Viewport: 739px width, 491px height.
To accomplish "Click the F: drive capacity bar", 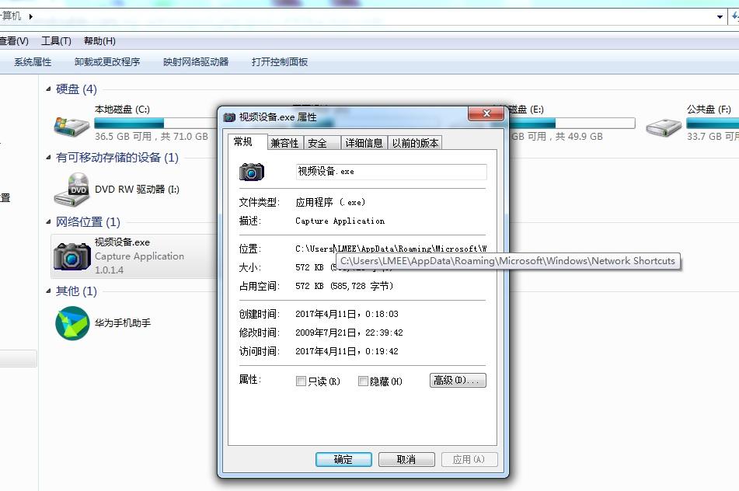I will pos(712,123).
